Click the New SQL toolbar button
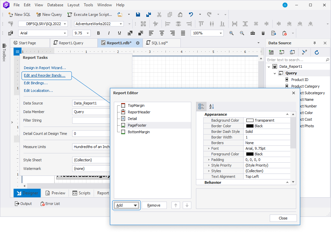The height and width of the screenshot is (235, 331). (x=20, y=15)
